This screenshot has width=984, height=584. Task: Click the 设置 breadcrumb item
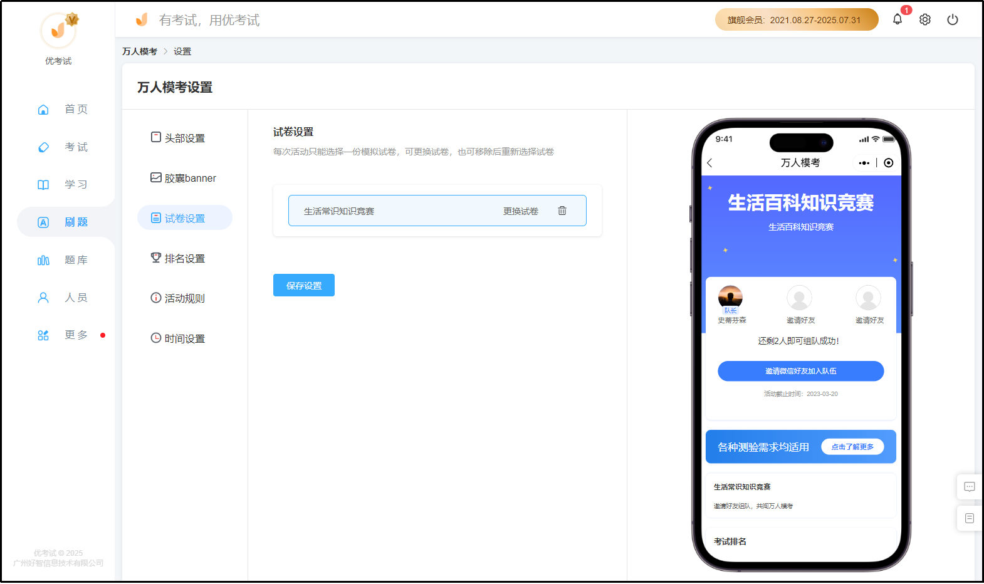(182, 51)
